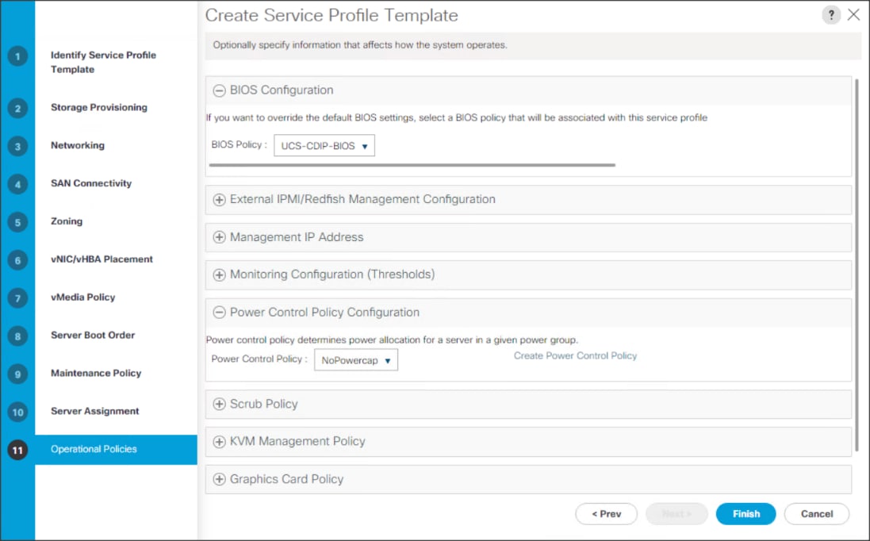Close the Create Service Profile Template dialog

tap(853, 15)
